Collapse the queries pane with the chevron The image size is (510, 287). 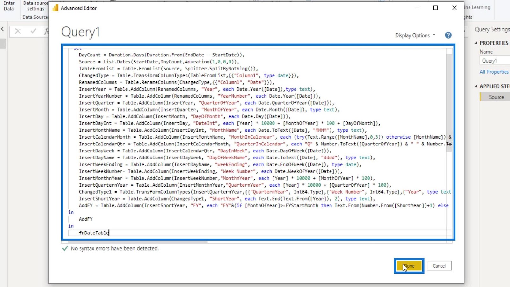pos(2,29)
